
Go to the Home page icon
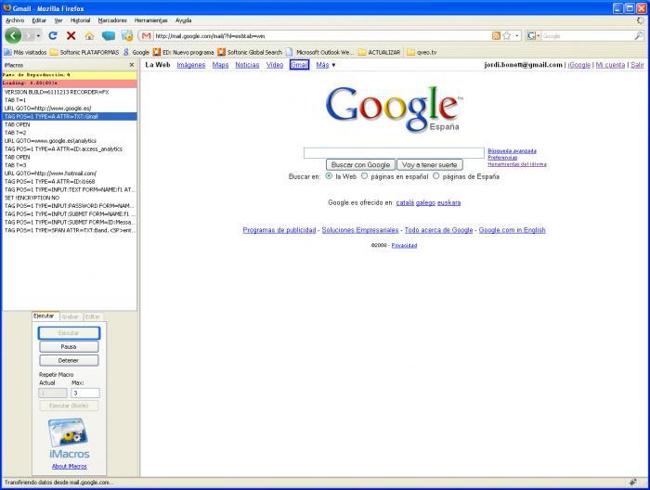(89, 36)
